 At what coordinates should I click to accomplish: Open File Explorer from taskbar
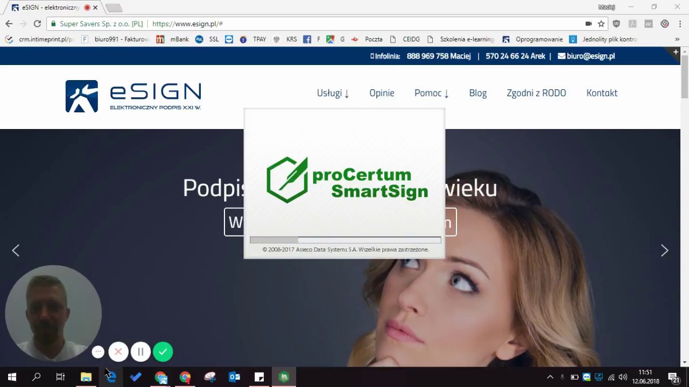(86, 377)
